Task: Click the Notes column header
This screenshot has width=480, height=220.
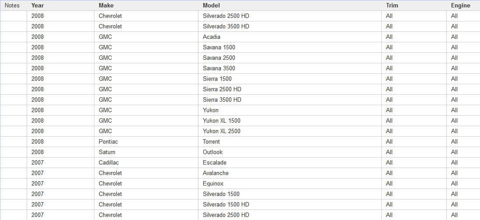Action: coord(12,6)
